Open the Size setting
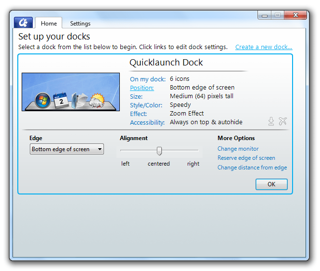This screenshot has height=271, width=320. [x=136, y=96]
